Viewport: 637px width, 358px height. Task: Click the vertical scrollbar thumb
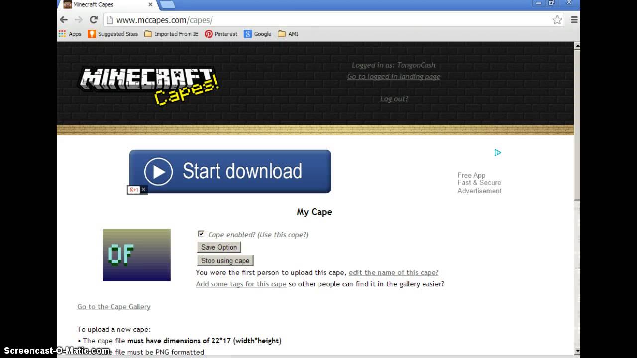click(577, 125)
